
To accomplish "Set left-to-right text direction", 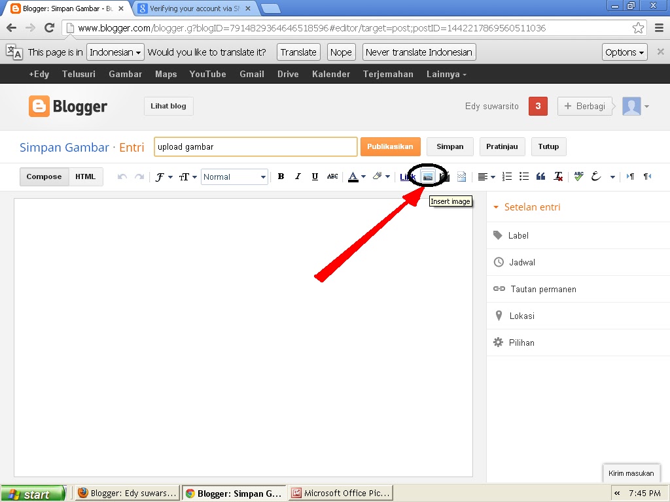I will point(630,176).
